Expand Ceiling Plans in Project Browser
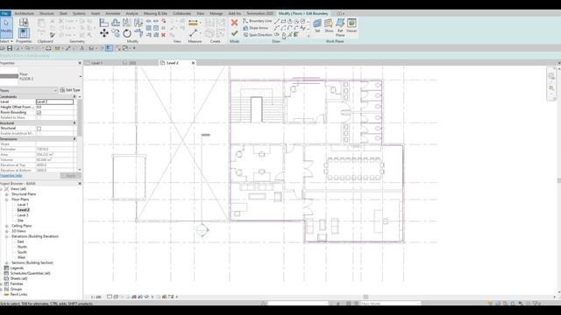The height and width of the screenshot is (315, 561). (6, 226)
